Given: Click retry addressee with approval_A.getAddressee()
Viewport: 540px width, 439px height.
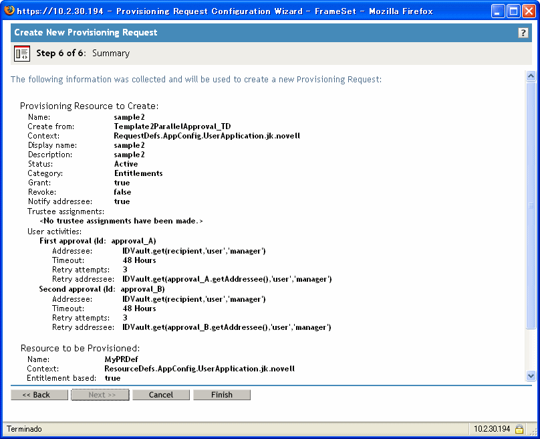Looking at the screenshot, I should 227,279.
